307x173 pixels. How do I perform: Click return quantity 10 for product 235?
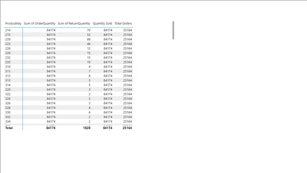(89, 62)
